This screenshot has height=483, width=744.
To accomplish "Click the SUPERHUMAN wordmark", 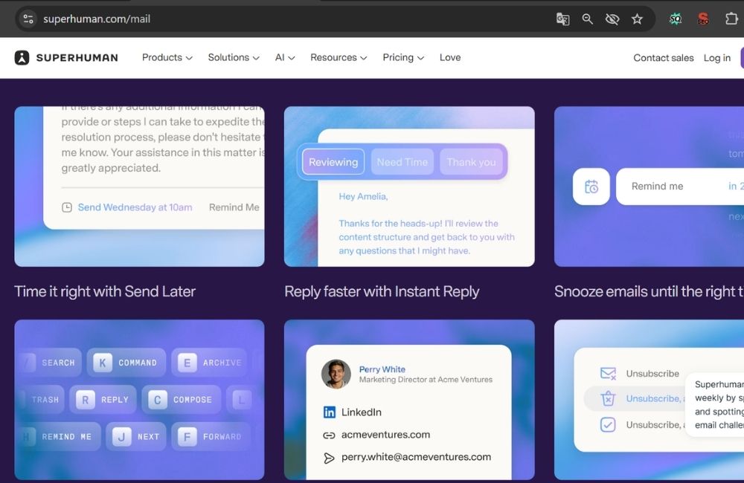I will point(77,58).
